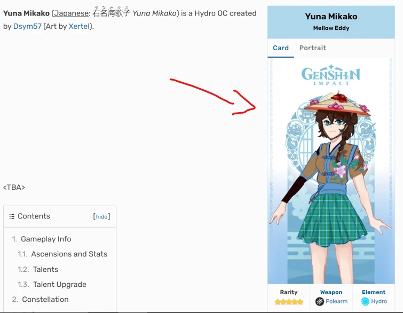This screenshot has height=313, width=403.
Task: Open the Yuna Mikako card image
Action: [x=331, y=171]
